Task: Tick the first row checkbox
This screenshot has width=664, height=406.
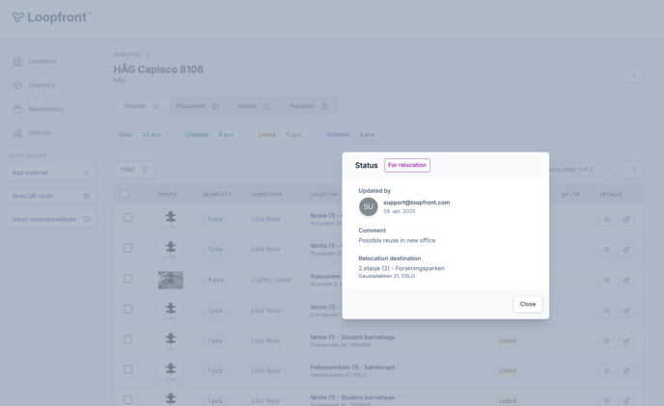Action: pos(127,218)
